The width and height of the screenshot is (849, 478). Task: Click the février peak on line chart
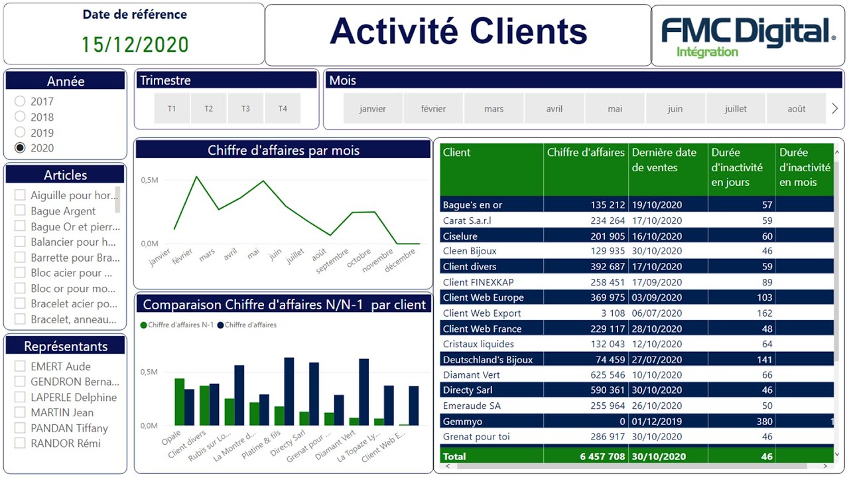click(x=196, y=177)
